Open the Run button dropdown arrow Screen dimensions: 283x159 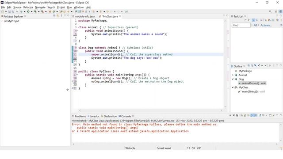click(31, 11)
